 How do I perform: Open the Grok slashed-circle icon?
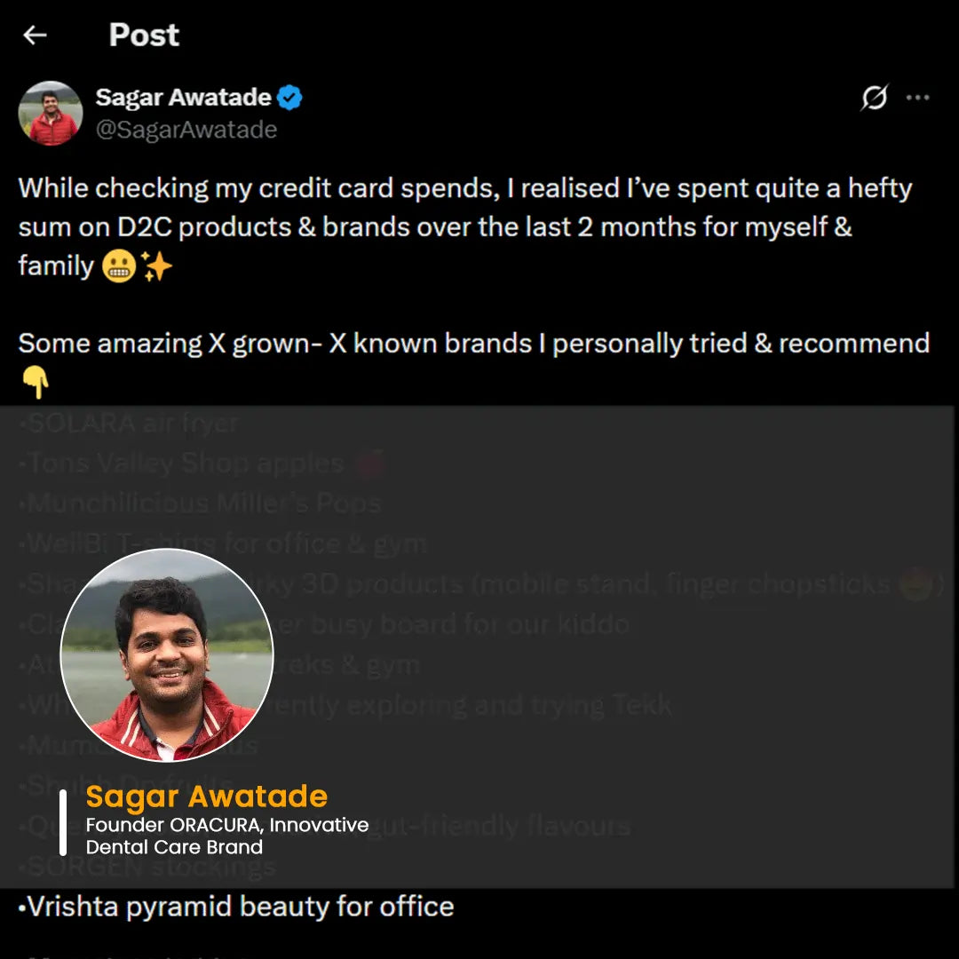(x=874, y=98)
